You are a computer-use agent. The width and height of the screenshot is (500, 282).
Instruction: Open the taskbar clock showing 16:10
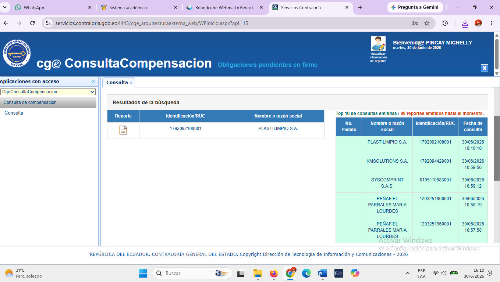click(474, 273)
